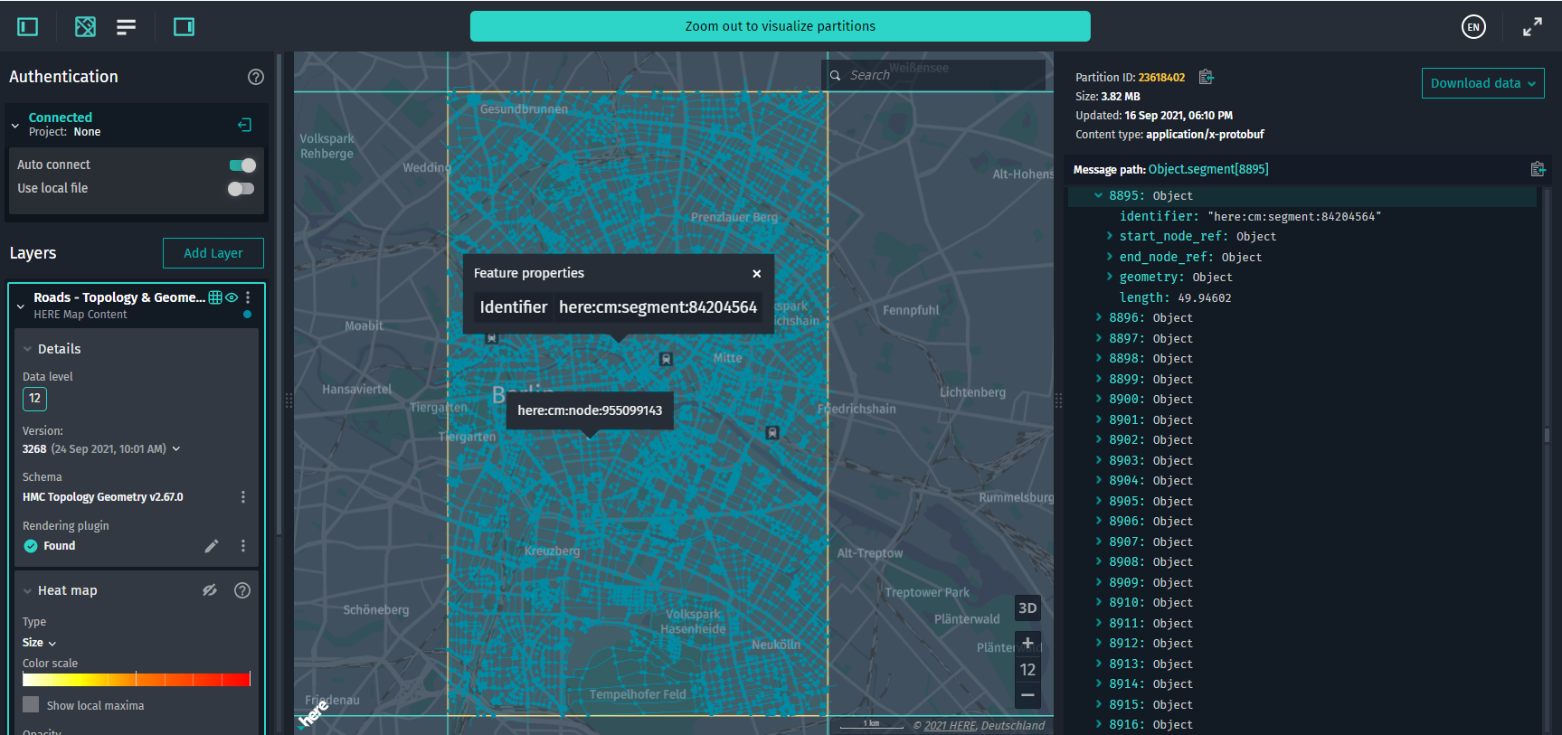Zoom out the map with minus
Screen dimensions: 1562x735
pos(1027,695)
